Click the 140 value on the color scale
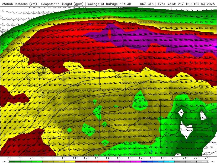Viewport: 217px width, 163px height. 108,158
